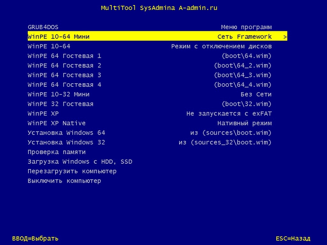Click the (boot\64_4.wim) text

(x=243, y=85)
